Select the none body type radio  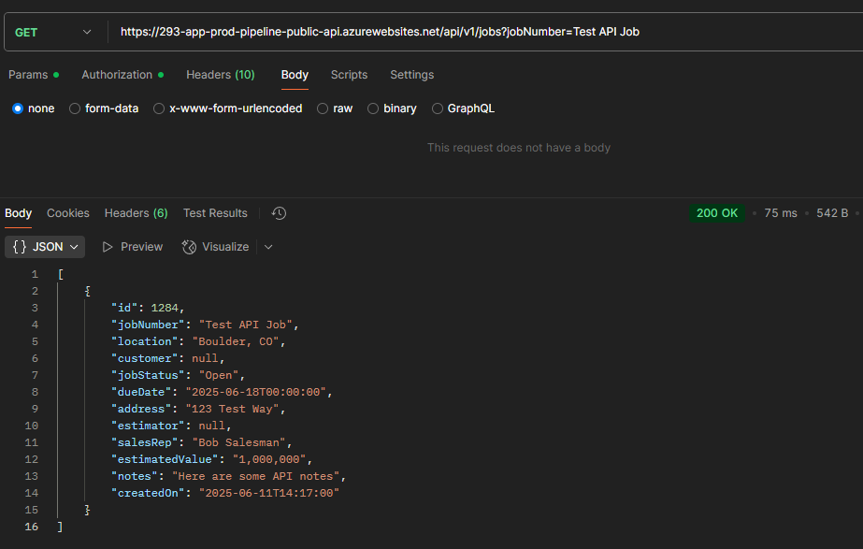(18, 108)
